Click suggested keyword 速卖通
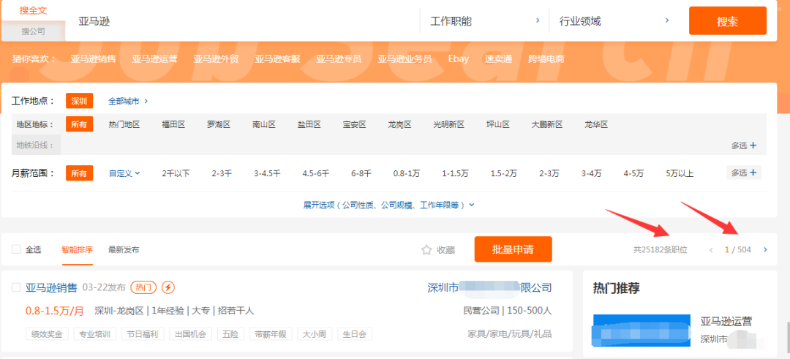The width and height of the screenshot is (790, 359). pyautogui.click(x=498, y=59)
